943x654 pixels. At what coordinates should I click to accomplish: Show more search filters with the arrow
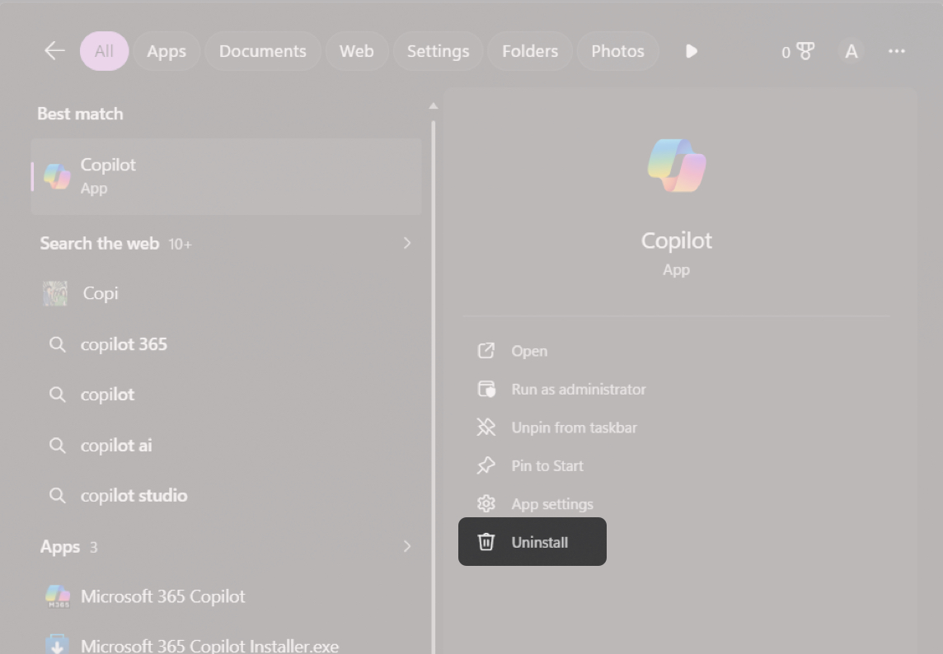[691, 51]
